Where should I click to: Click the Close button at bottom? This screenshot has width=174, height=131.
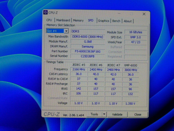coord(138,115)
